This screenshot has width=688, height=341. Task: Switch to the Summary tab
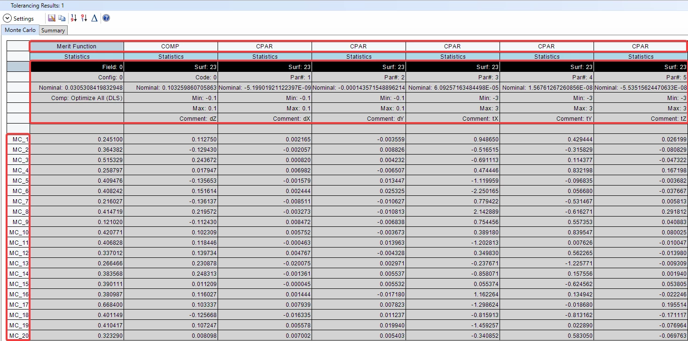(x=53, y=30)
